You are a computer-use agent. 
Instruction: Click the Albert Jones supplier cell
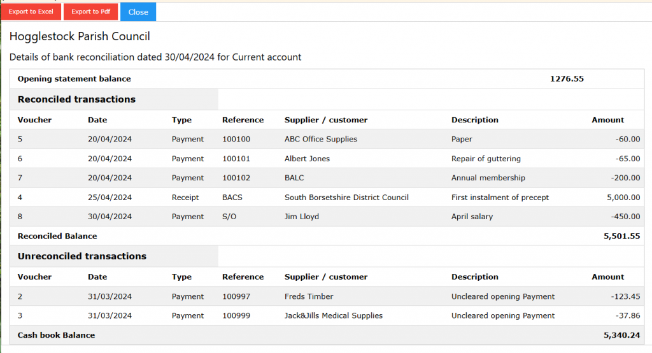pos(307,159)
